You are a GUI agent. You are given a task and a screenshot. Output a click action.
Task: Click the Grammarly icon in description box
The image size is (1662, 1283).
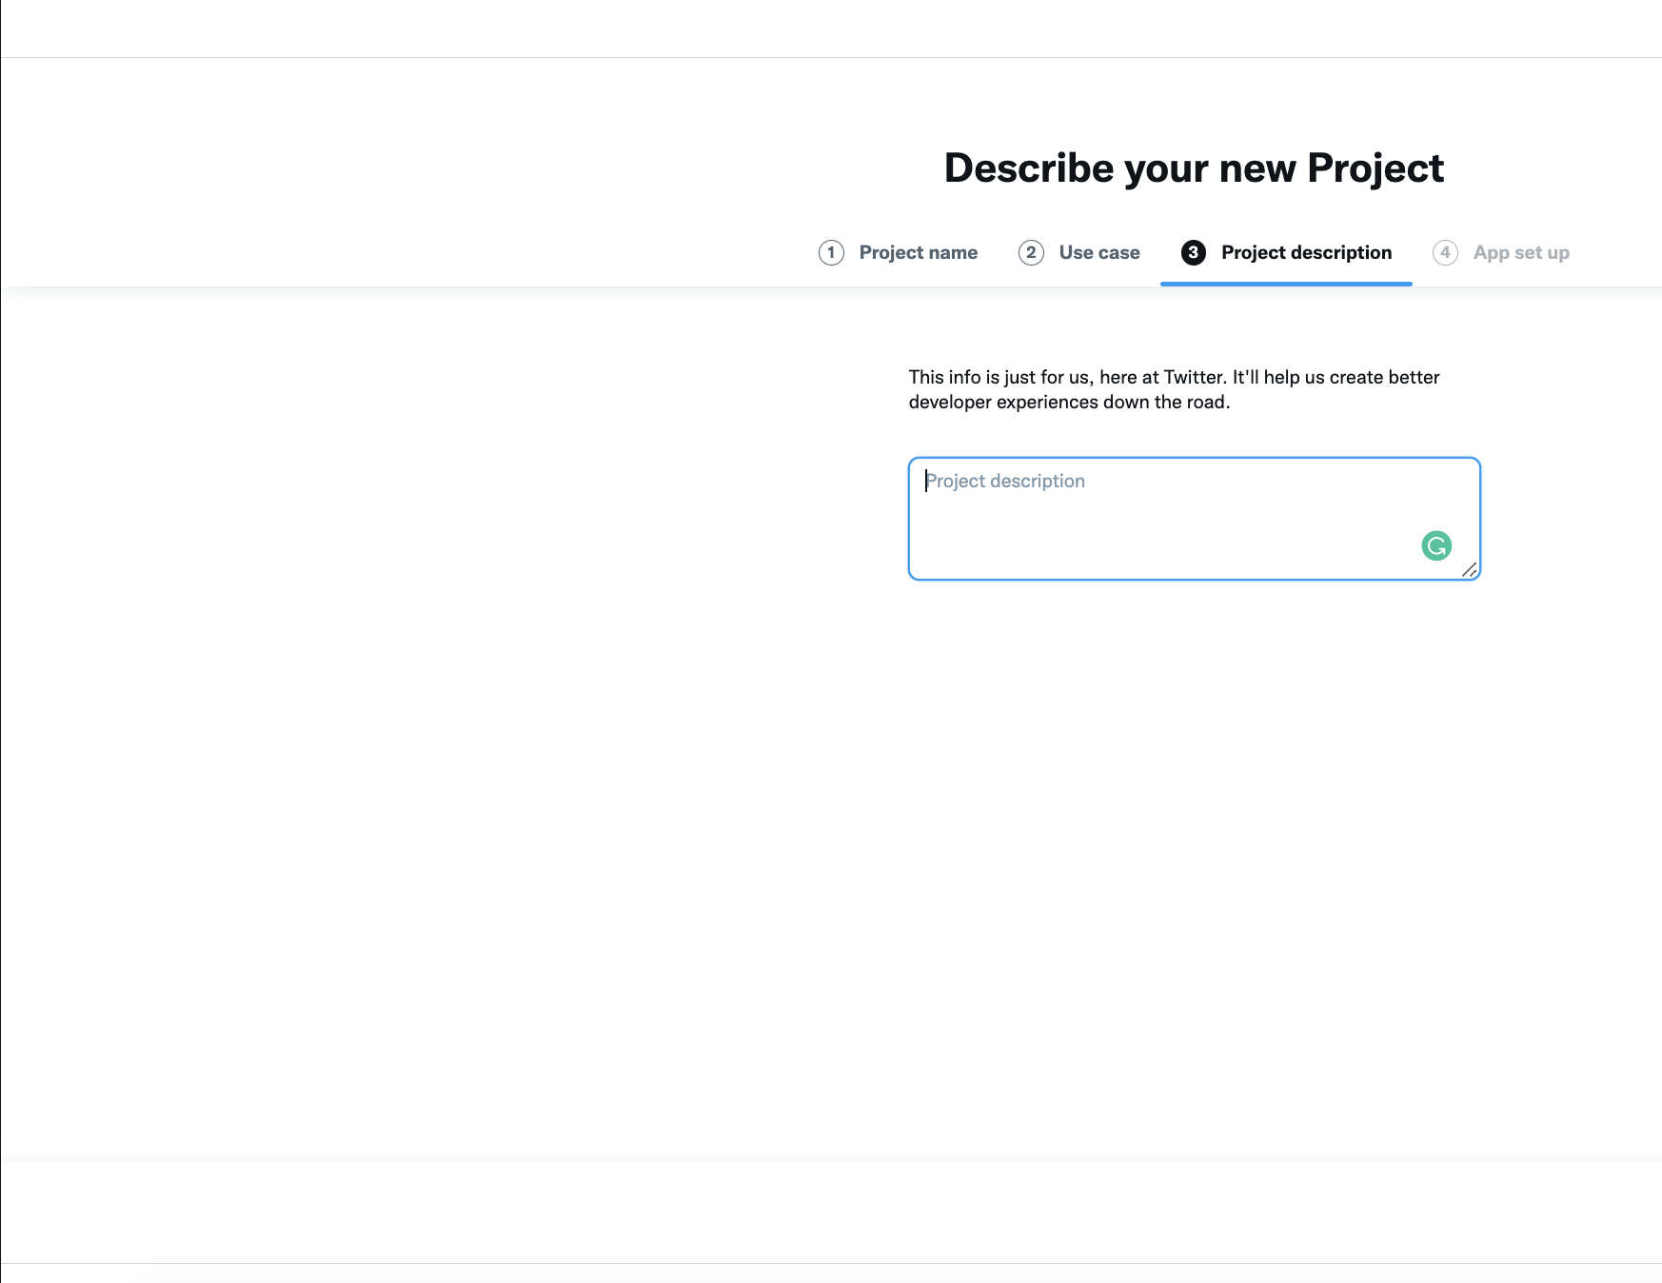click(x=1436, y=545)
